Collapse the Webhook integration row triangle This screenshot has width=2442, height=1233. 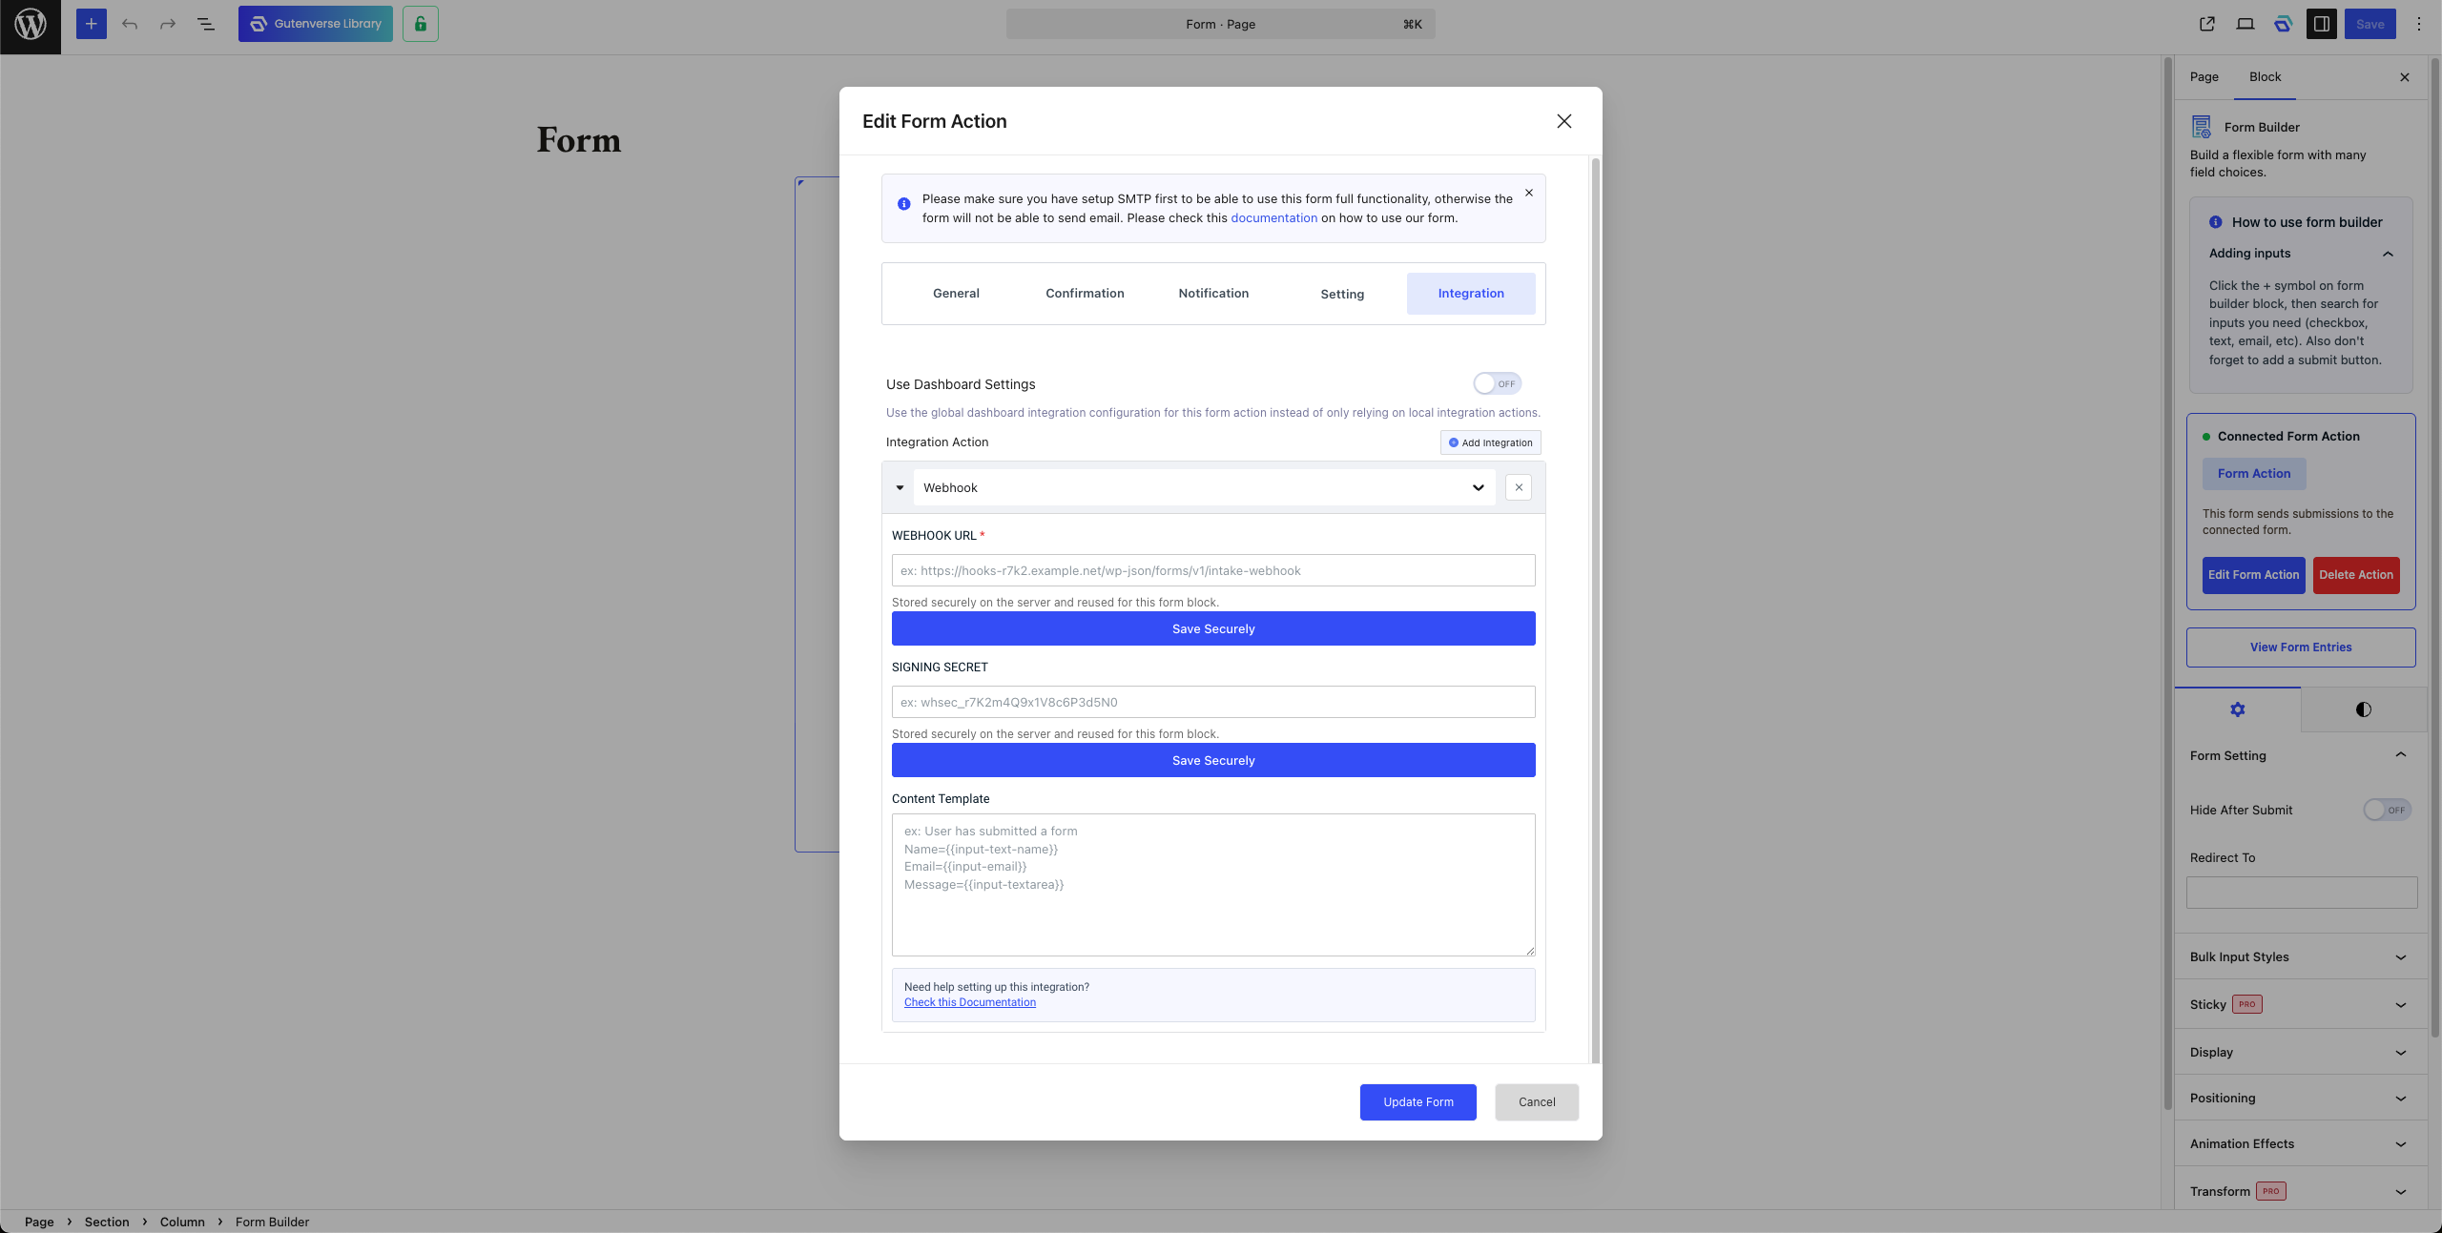900,487
